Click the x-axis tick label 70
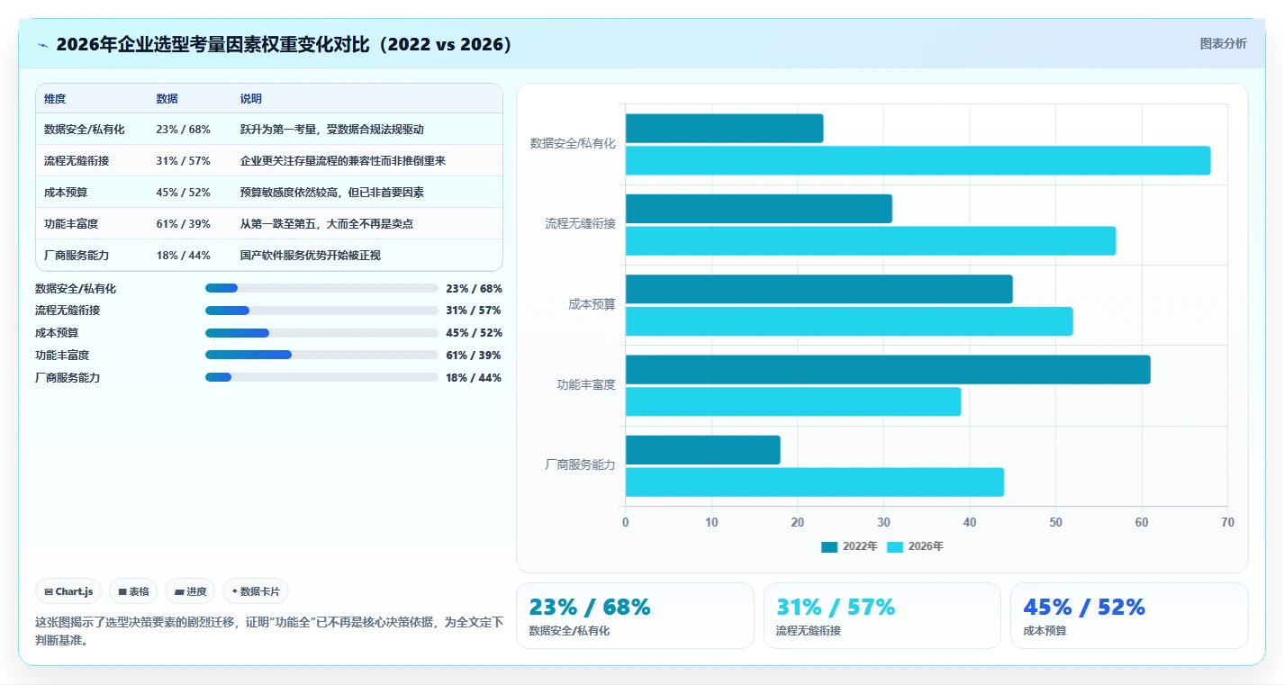 click(x=1227, y=523)
